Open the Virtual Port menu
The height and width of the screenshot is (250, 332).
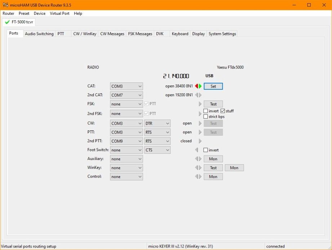(59, 13)
